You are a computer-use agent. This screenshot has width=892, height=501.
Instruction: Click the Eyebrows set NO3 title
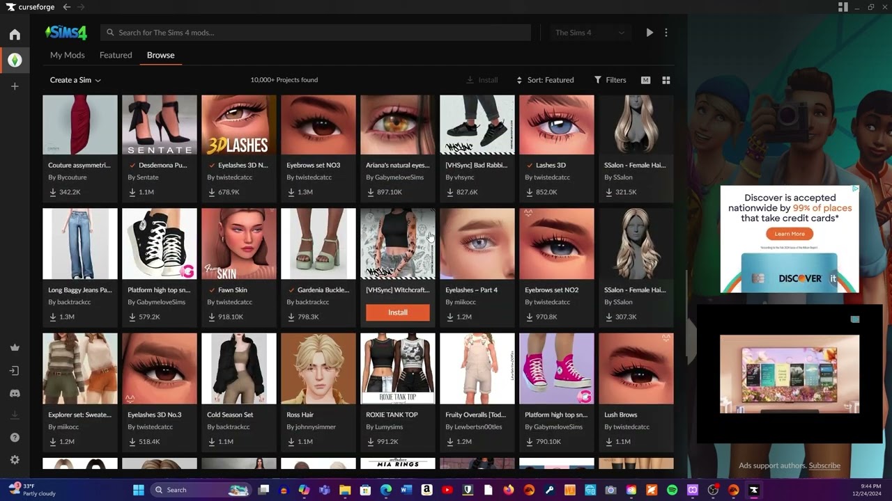[x=314, y=166]
